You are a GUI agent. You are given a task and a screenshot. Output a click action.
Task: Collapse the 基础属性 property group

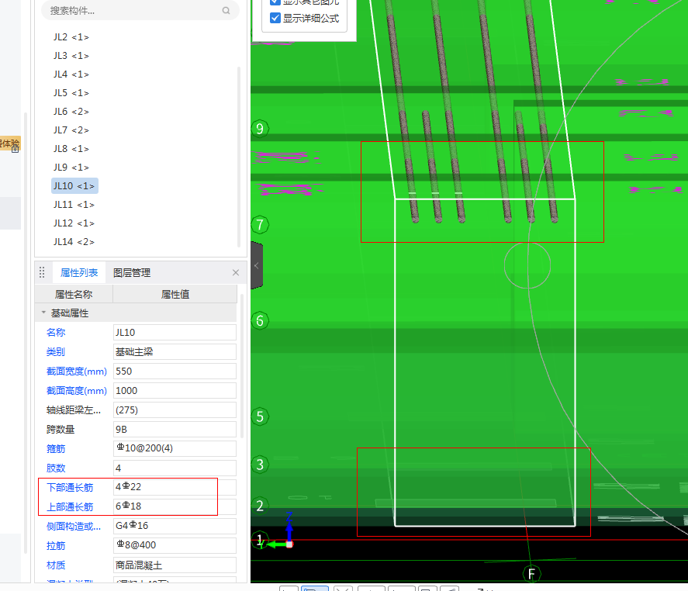pyautogui.click(x=44, y=313)
